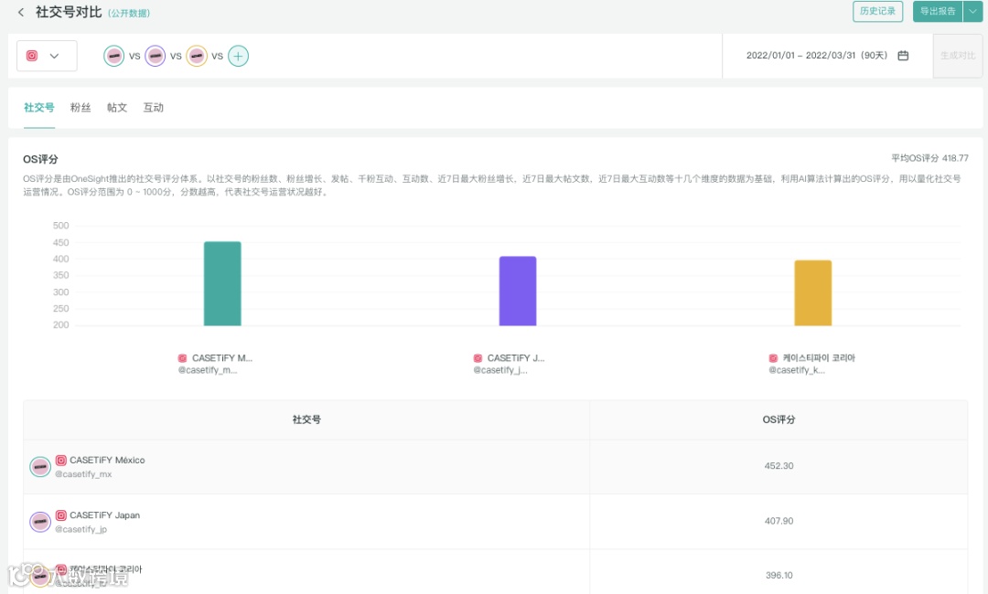Viewport: 988px width, 594px height.
Task: Click the (公开数据) label beside title
Action: point(129,13)
